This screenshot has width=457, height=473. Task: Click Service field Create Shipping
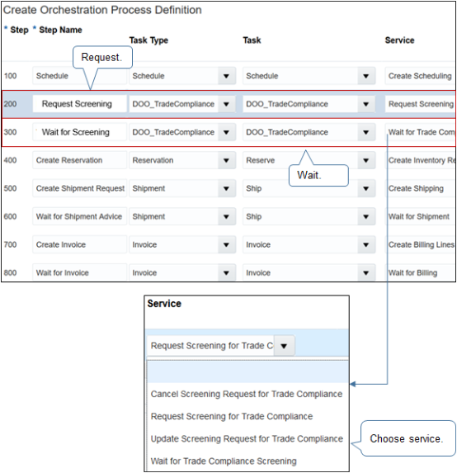(420, 188)
